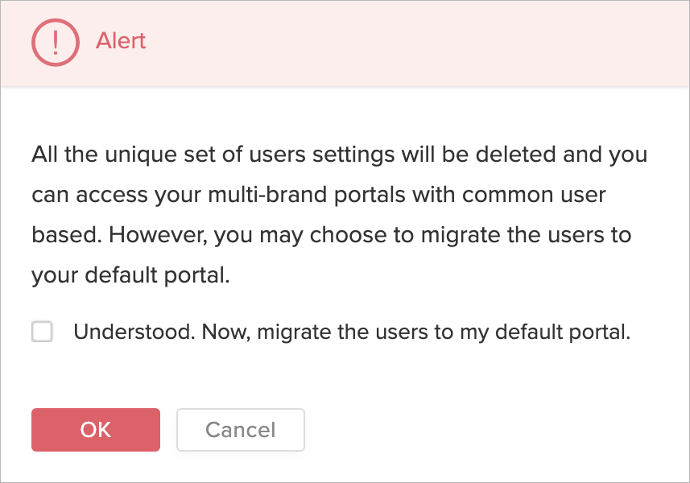Viewport: 690px width, 483px height.
Task: Click the red exclamation alert icon
Action: tap(55, 42)
